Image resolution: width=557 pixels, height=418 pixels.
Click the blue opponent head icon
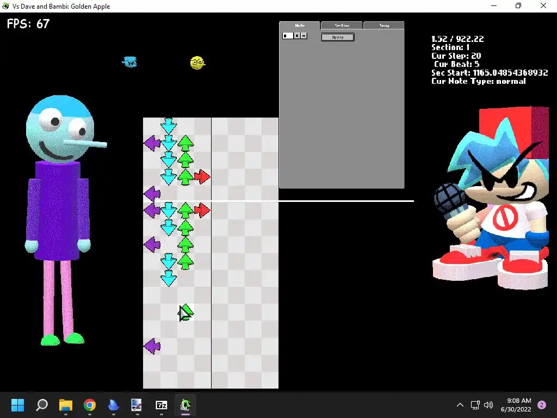click(x=130, y=62)
